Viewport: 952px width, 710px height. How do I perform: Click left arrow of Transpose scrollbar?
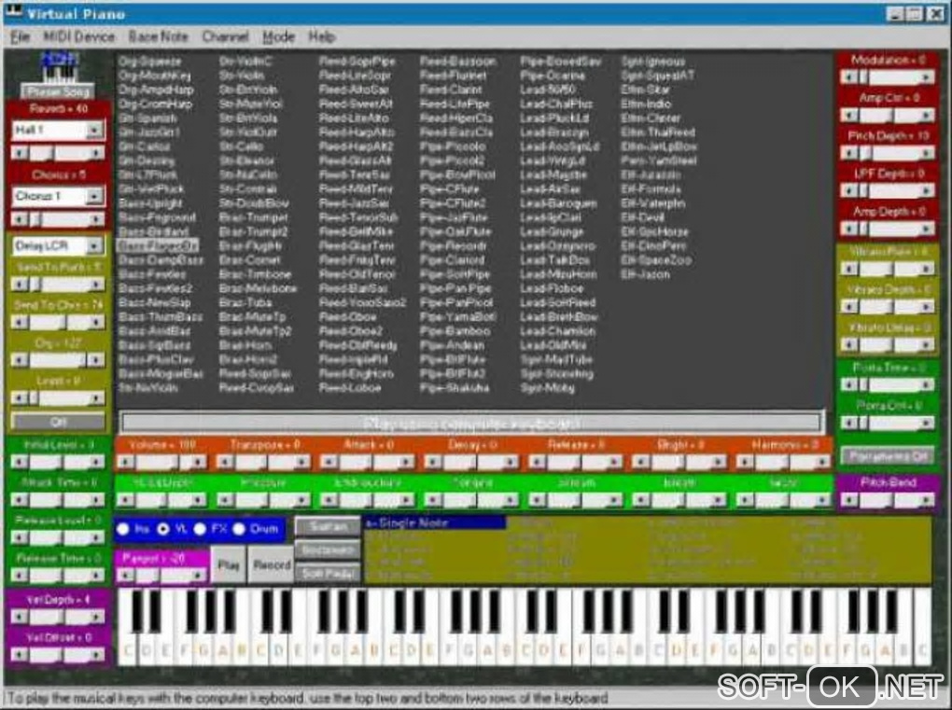[x=226, y=463]
